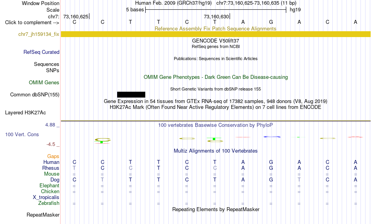The height and width of the screenshot is (224, 371).
Task: Select the Rhesus species row label
Action: pos(51,168)
